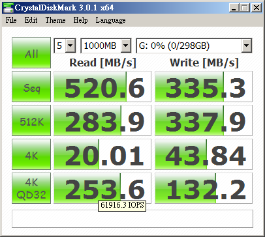The image size is (265, 237).
Task: Click the CrystalDiskMark title bar app icon
Action: (8, 8)
